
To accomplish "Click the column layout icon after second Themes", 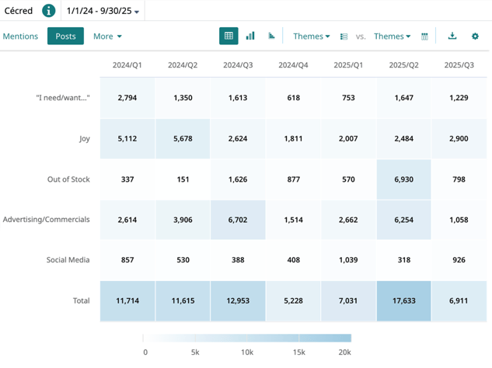I will point(424,36).
